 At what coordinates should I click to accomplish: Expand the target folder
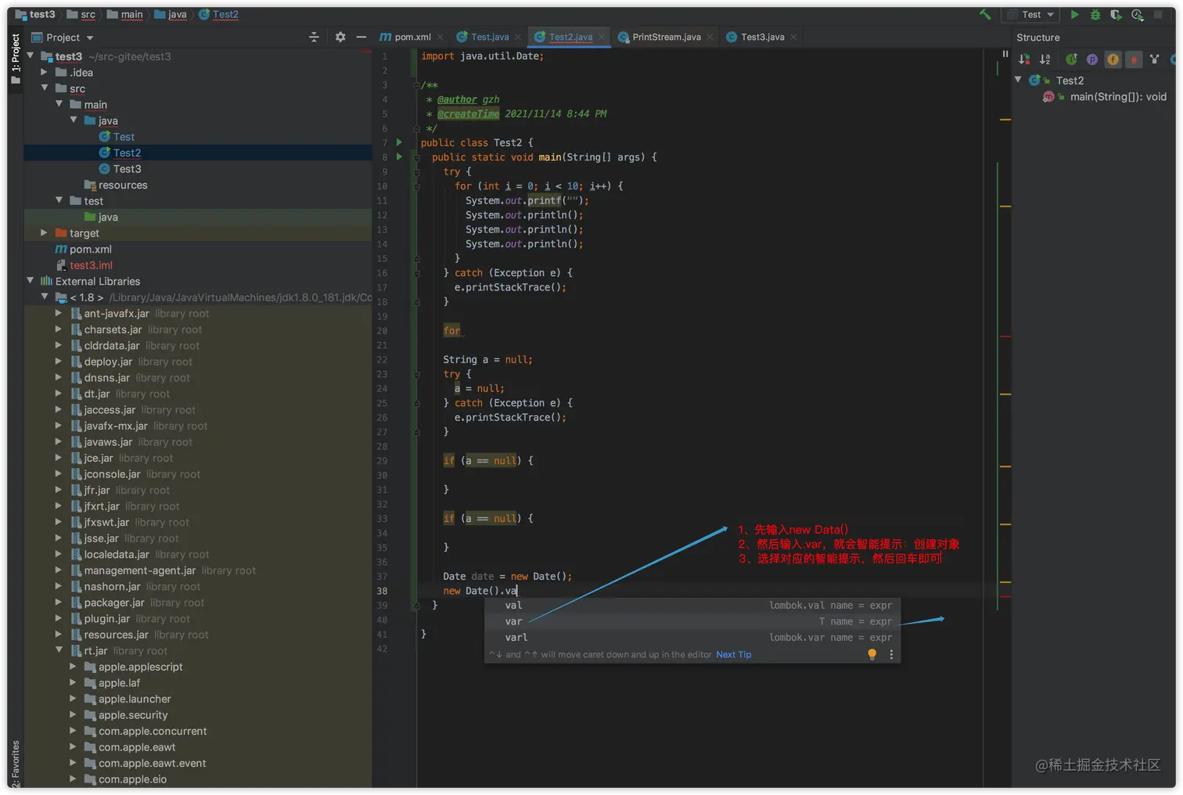tap(45, 232)
